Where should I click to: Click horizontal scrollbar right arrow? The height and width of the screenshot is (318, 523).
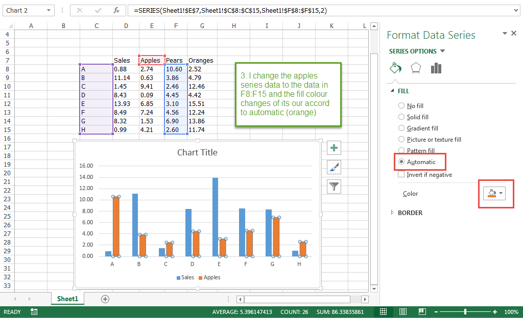pyautogui.click(x=365, y=299)
